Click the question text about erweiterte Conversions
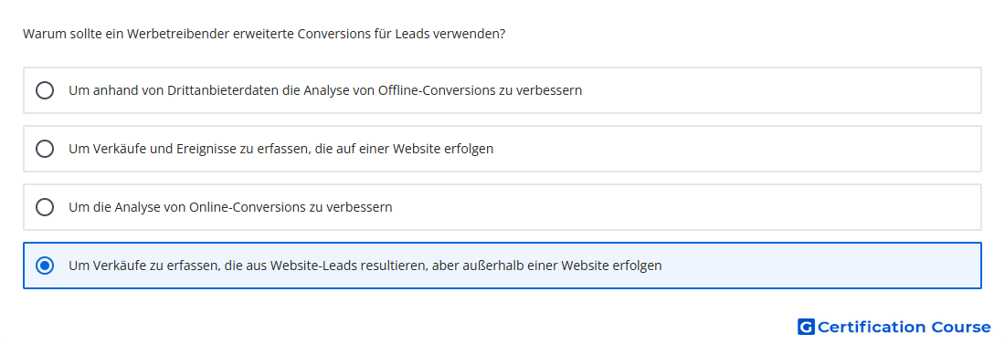 [264, 34]
